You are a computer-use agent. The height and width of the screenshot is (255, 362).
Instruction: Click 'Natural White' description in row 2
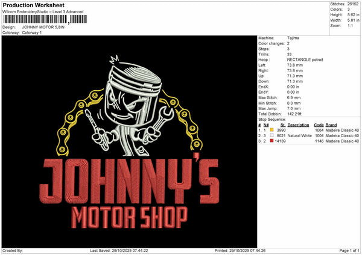click(299, 136)
